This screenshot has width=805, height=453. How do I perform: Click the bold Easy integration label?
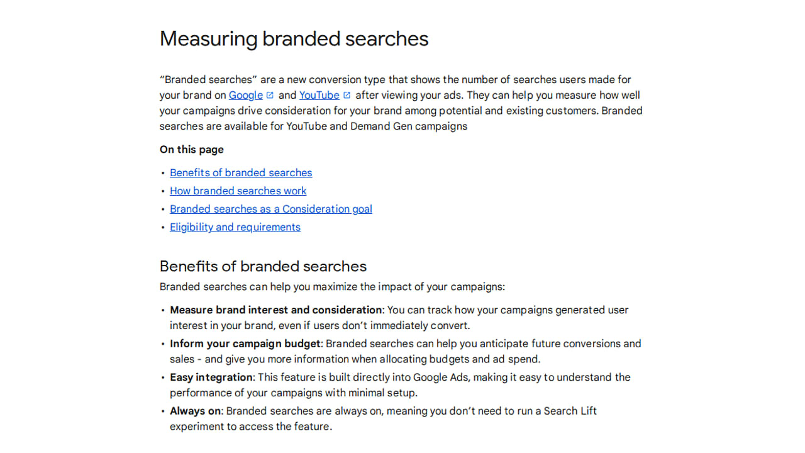tap(211, 377)
